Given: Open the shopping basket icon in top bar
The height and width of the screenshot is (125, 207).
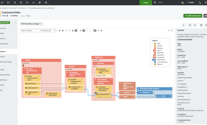Looking at the screenshot, I should (x=183, y=3).
